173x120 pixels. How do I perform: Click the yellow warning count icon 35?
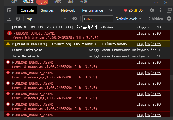pos(136,10)
